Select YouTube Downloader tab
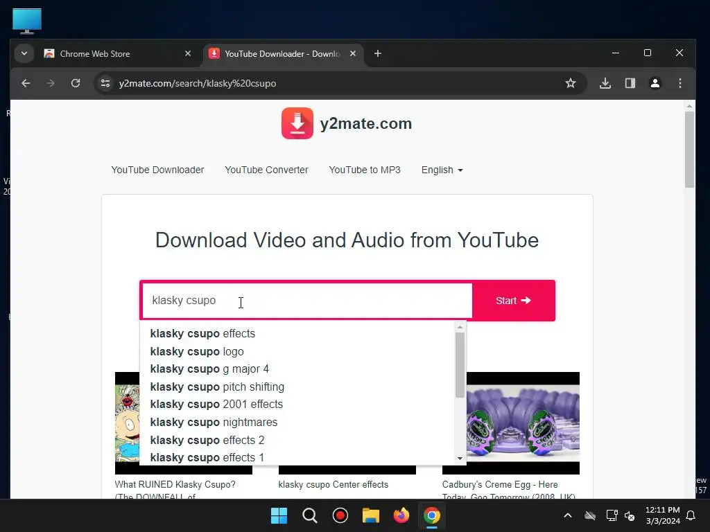Viewport: 710px width, 532px height. (x=283, y=54)
